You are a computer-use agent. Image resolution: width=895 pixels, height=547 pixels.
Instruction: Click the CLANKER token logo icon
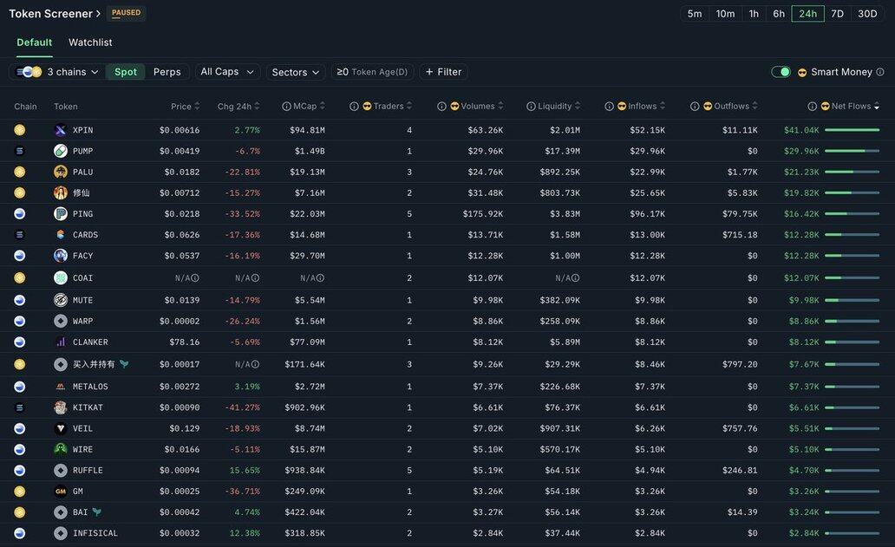tap(60, 342)
